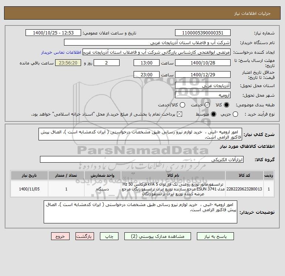Click the request creator name field
Image resolution: width=285 pixels, height=276 pixels.
click(157, 52)
